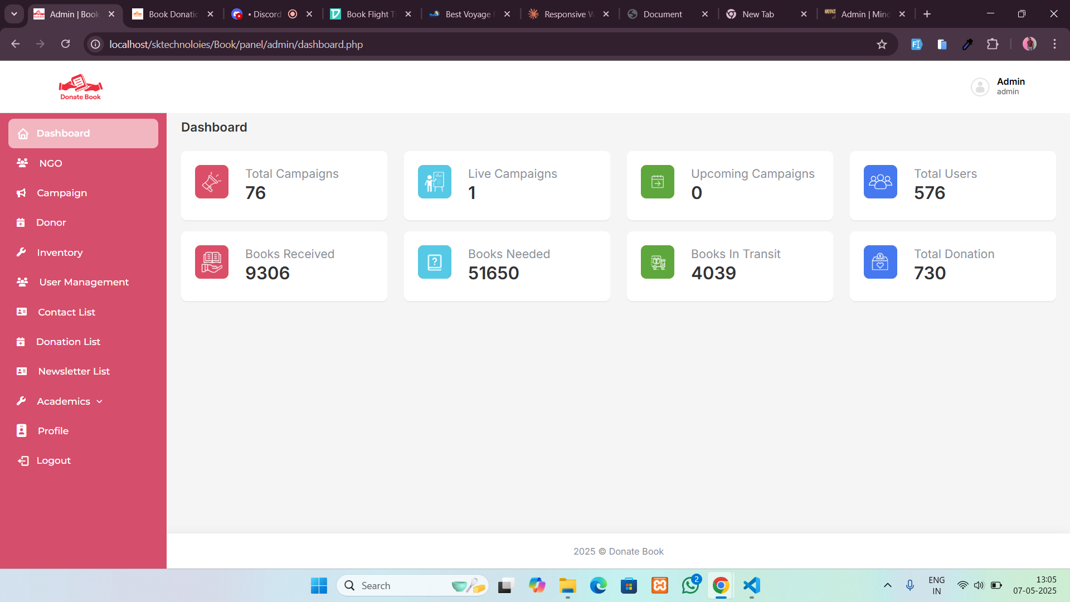Open the Chrome tab search dropdown

(x=14, y=14)
